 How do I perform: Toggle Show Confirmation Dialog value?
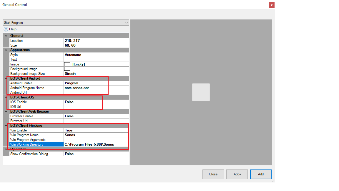coord(96,154)
